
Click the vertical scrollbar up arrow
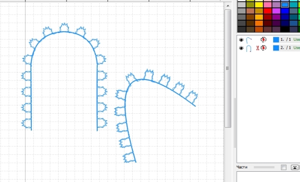click(228, 6)
